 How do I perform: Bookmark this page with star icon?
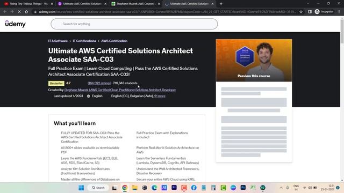pos(301,12)
